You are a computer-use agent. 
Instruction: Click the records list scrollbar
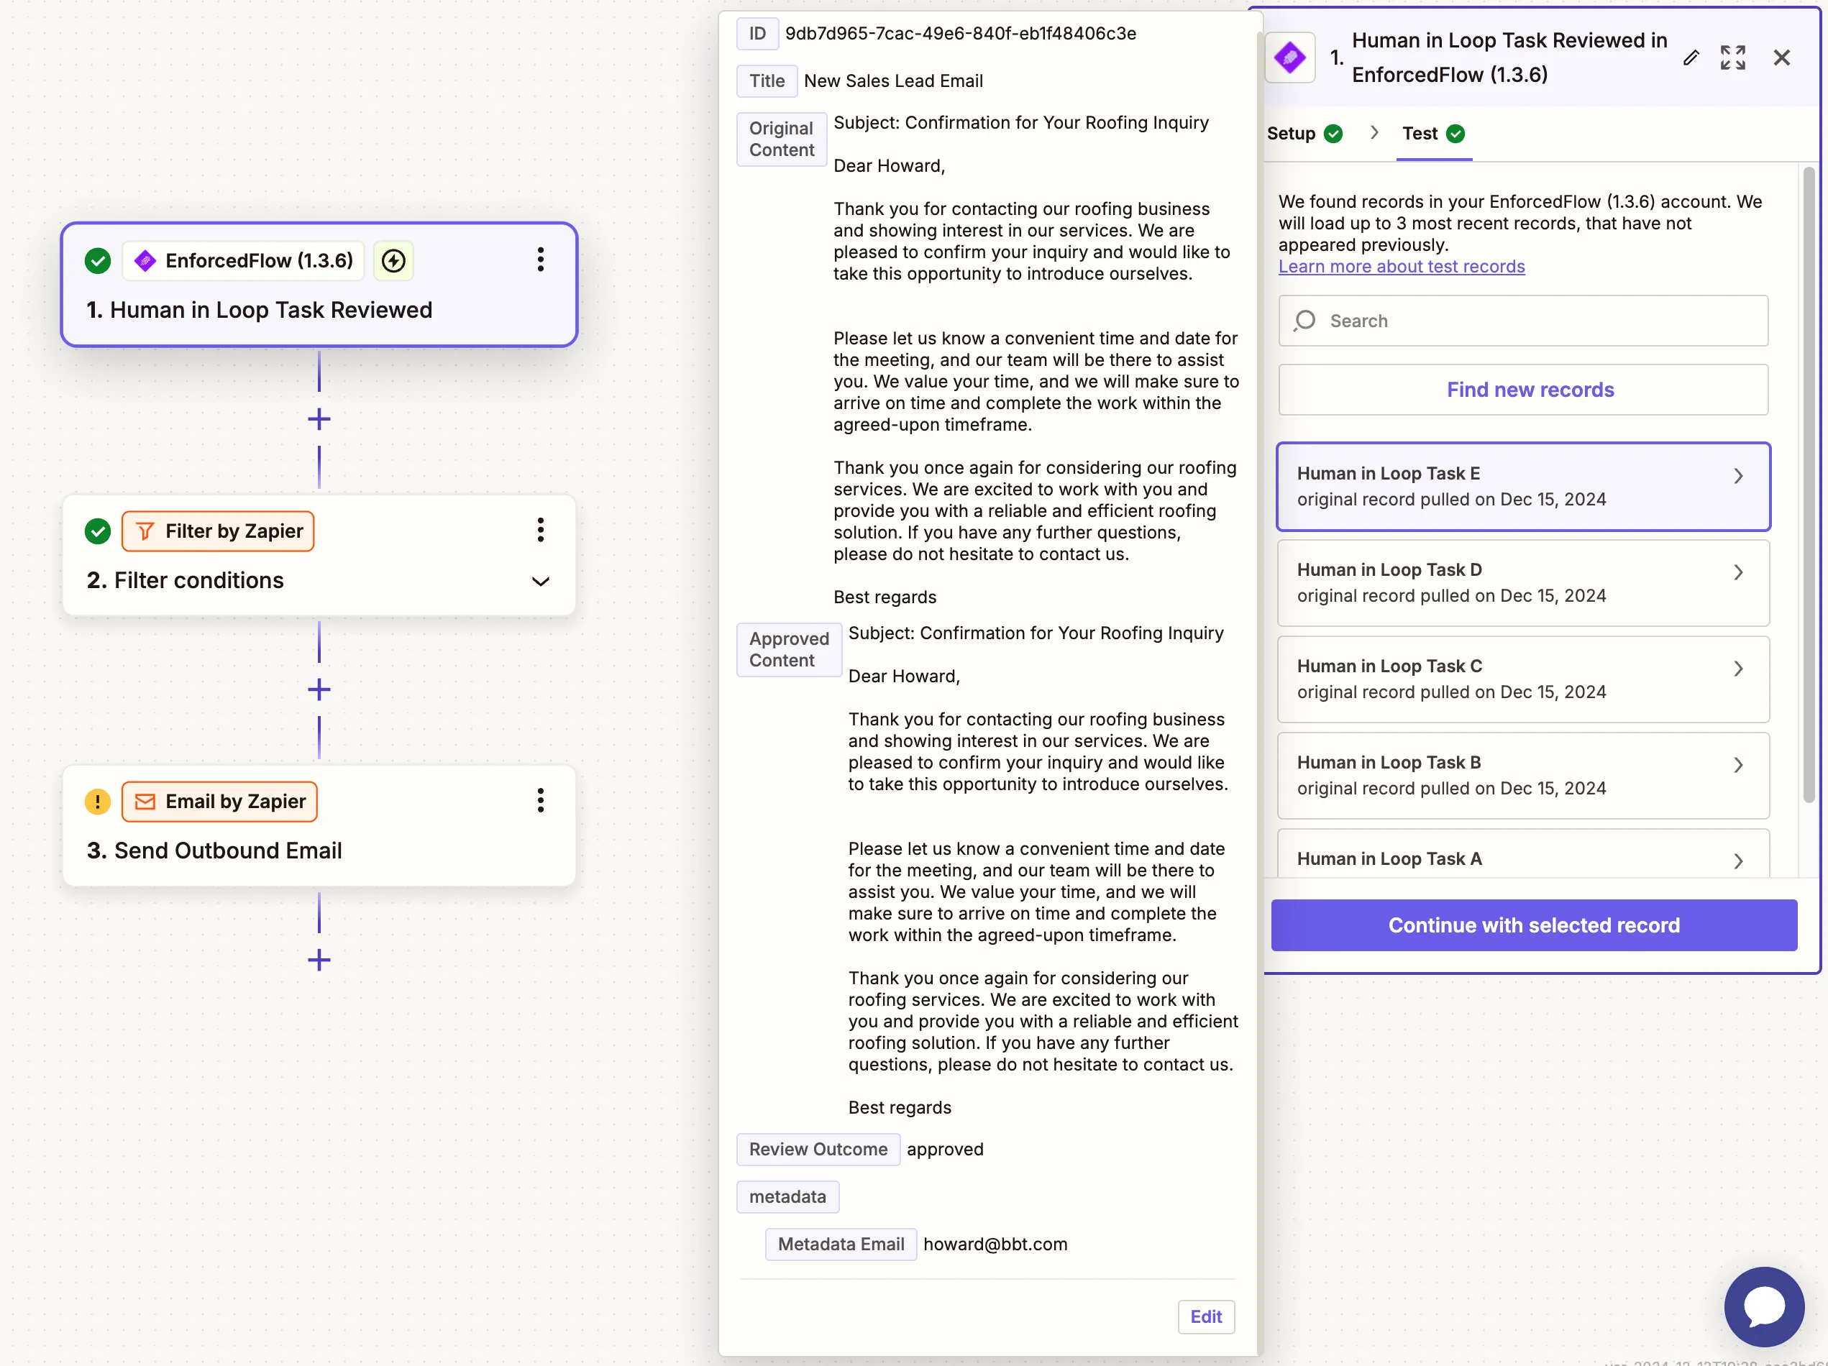pyautogui.click(x=1808, y=483)
